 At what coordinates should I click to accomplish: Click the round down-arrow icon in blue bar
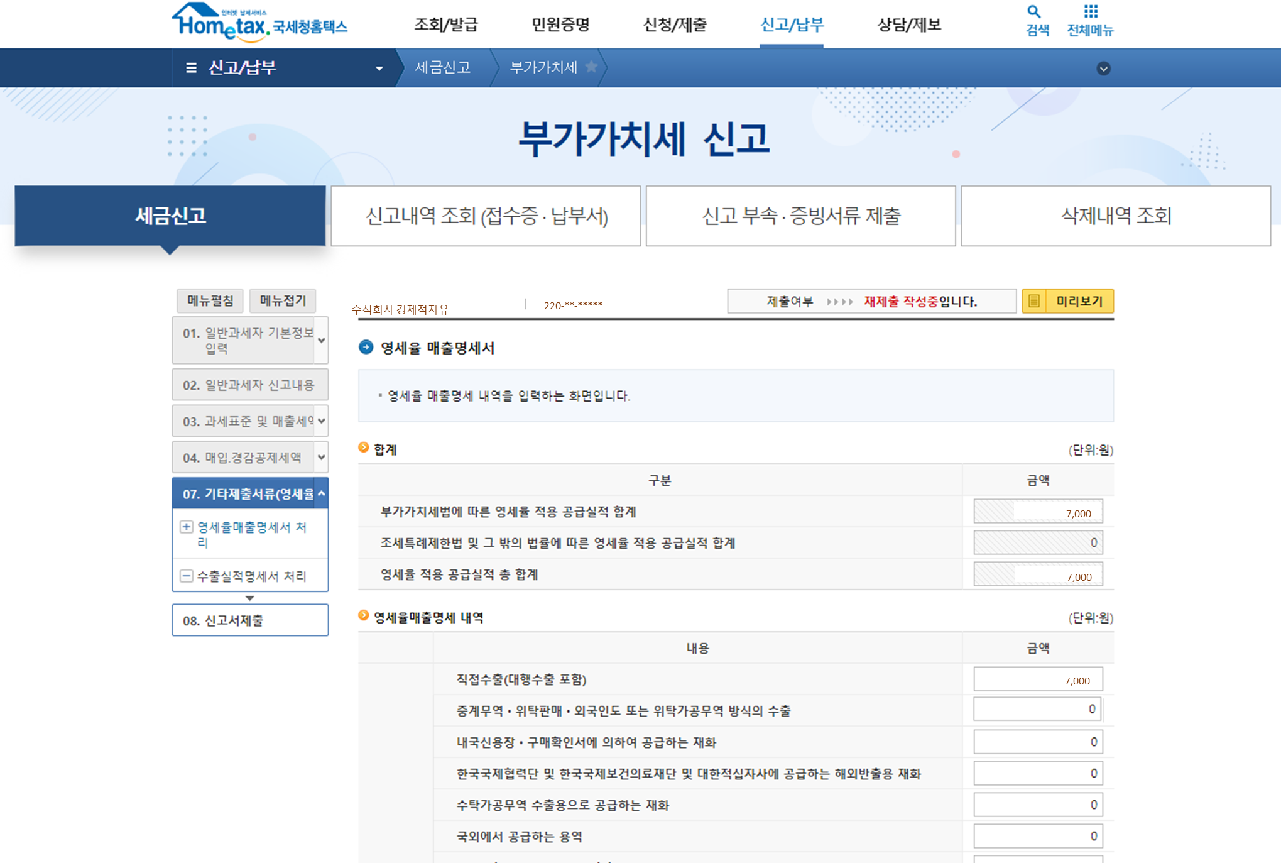click(x=1103, y=69)
